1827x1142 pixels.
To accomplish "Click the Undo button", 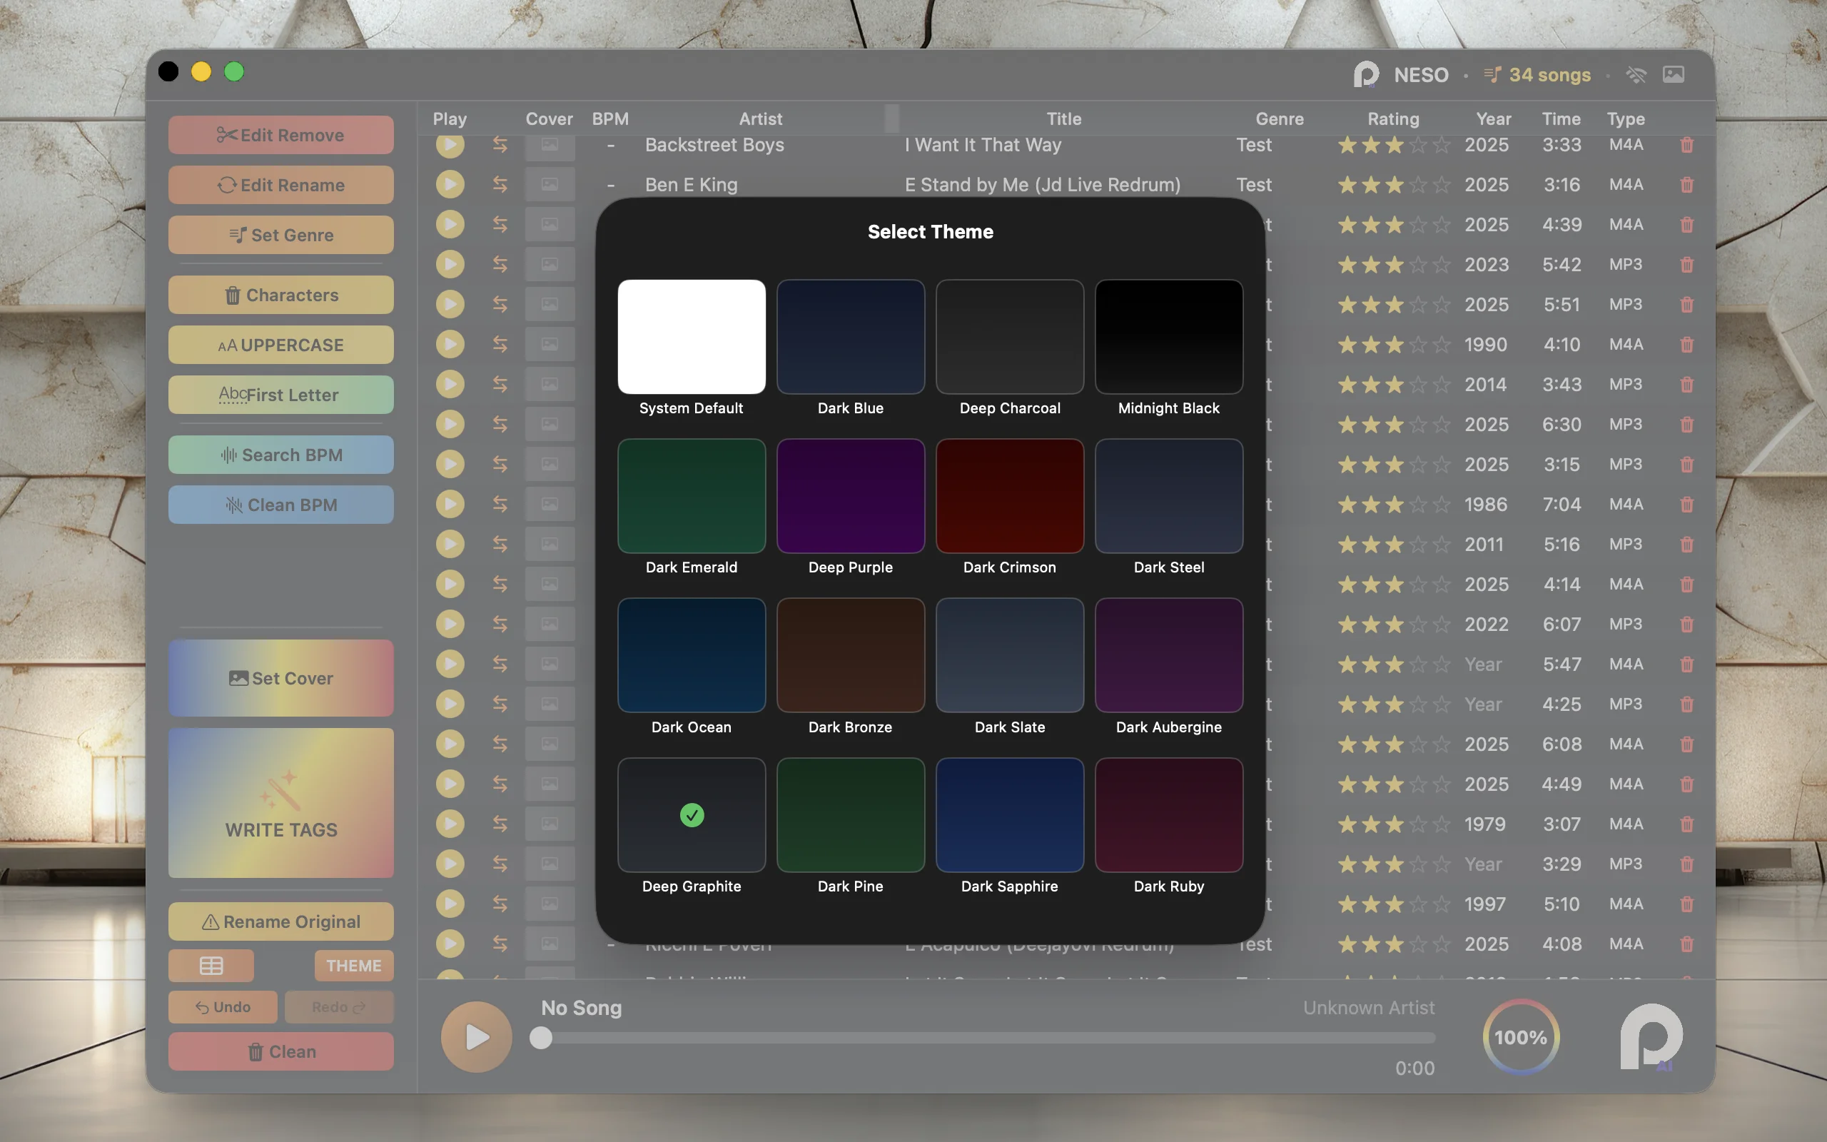I will [x=223, y=1007].
